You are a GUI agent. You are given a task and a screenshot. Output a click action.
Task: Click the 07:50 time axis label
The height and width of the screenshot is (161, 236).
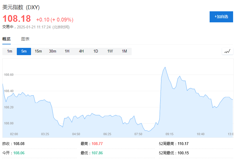138,134
